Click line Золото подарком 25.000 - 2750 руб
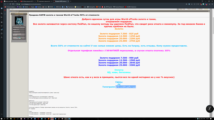The image size is (214, 120). click(x=119, y=41)
